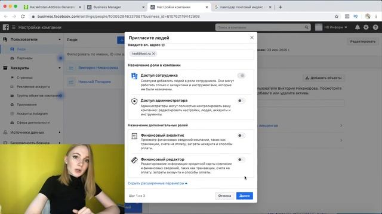Click the Chrome profile avatar
The height and width of the screenshot is (214, 382).
368,17
